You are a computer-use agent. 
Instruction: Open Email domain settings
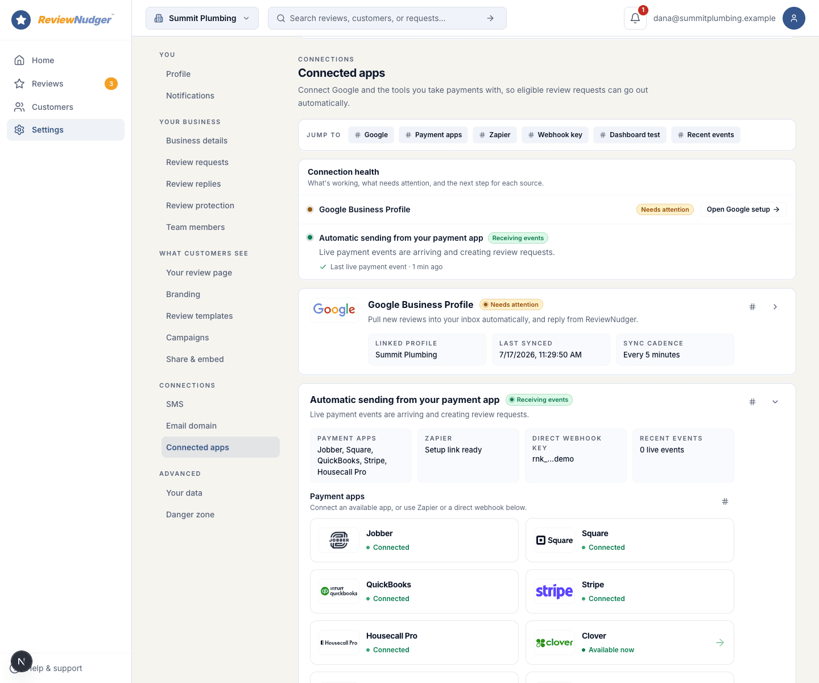click(221, 426)
